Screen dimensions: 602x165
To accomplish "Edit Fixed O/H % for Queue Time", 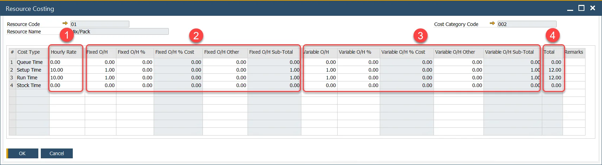I will tap(135, 62).
